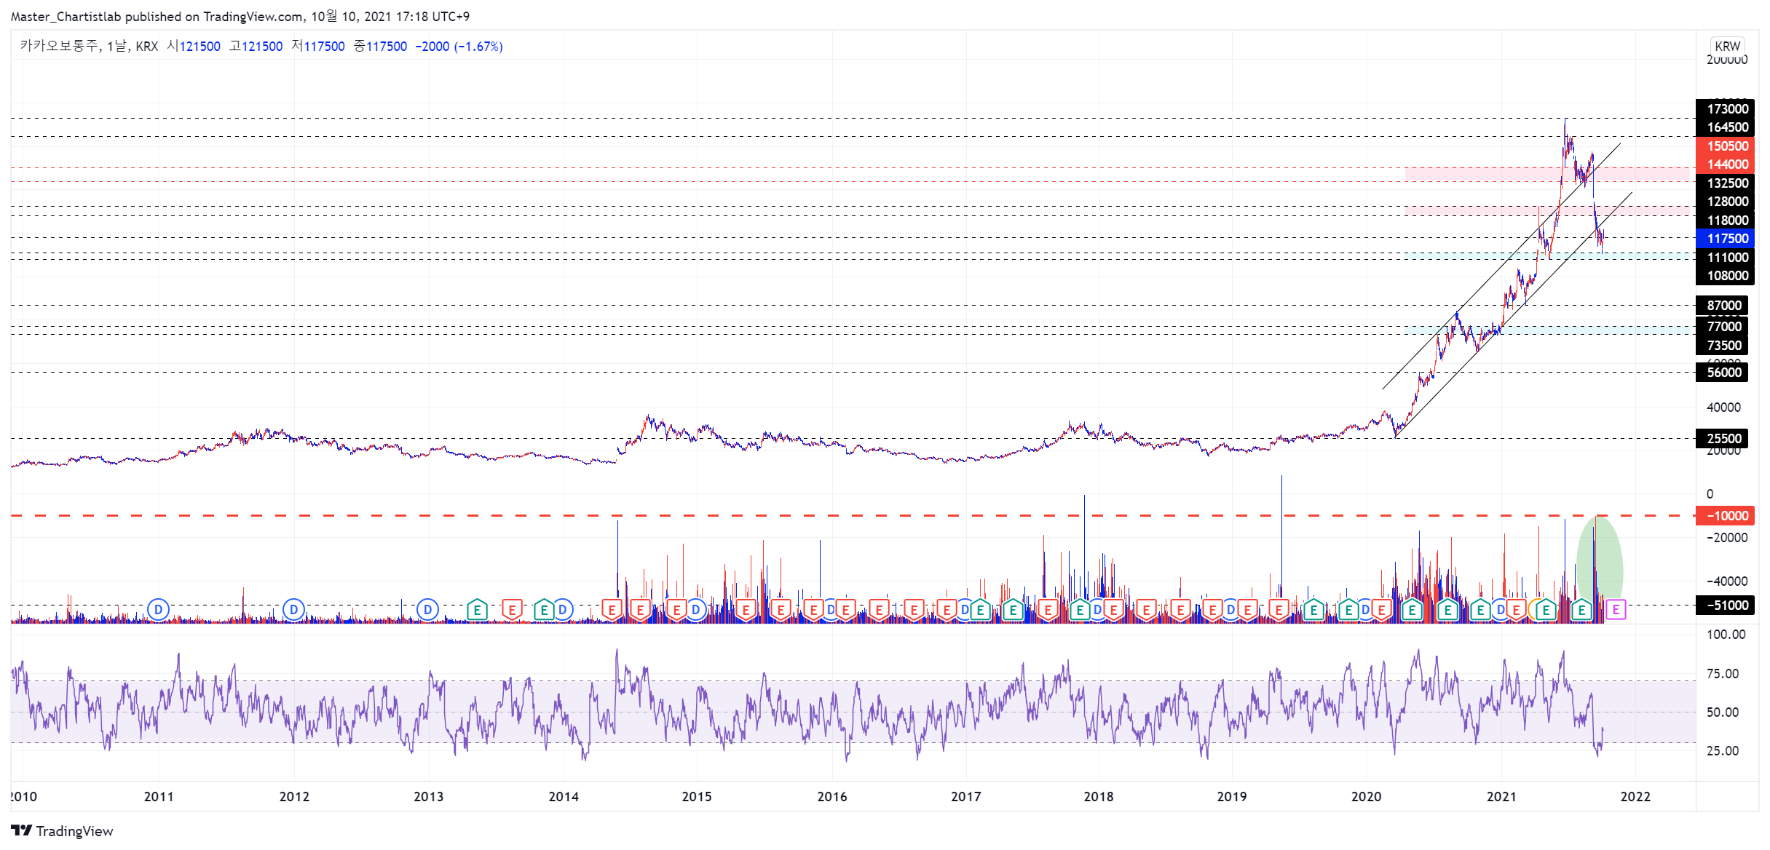Image resolution: width=1770 pixels, height=850 pixels.
Task: Click the -51000 volume level label
Action: point(1726,605)
